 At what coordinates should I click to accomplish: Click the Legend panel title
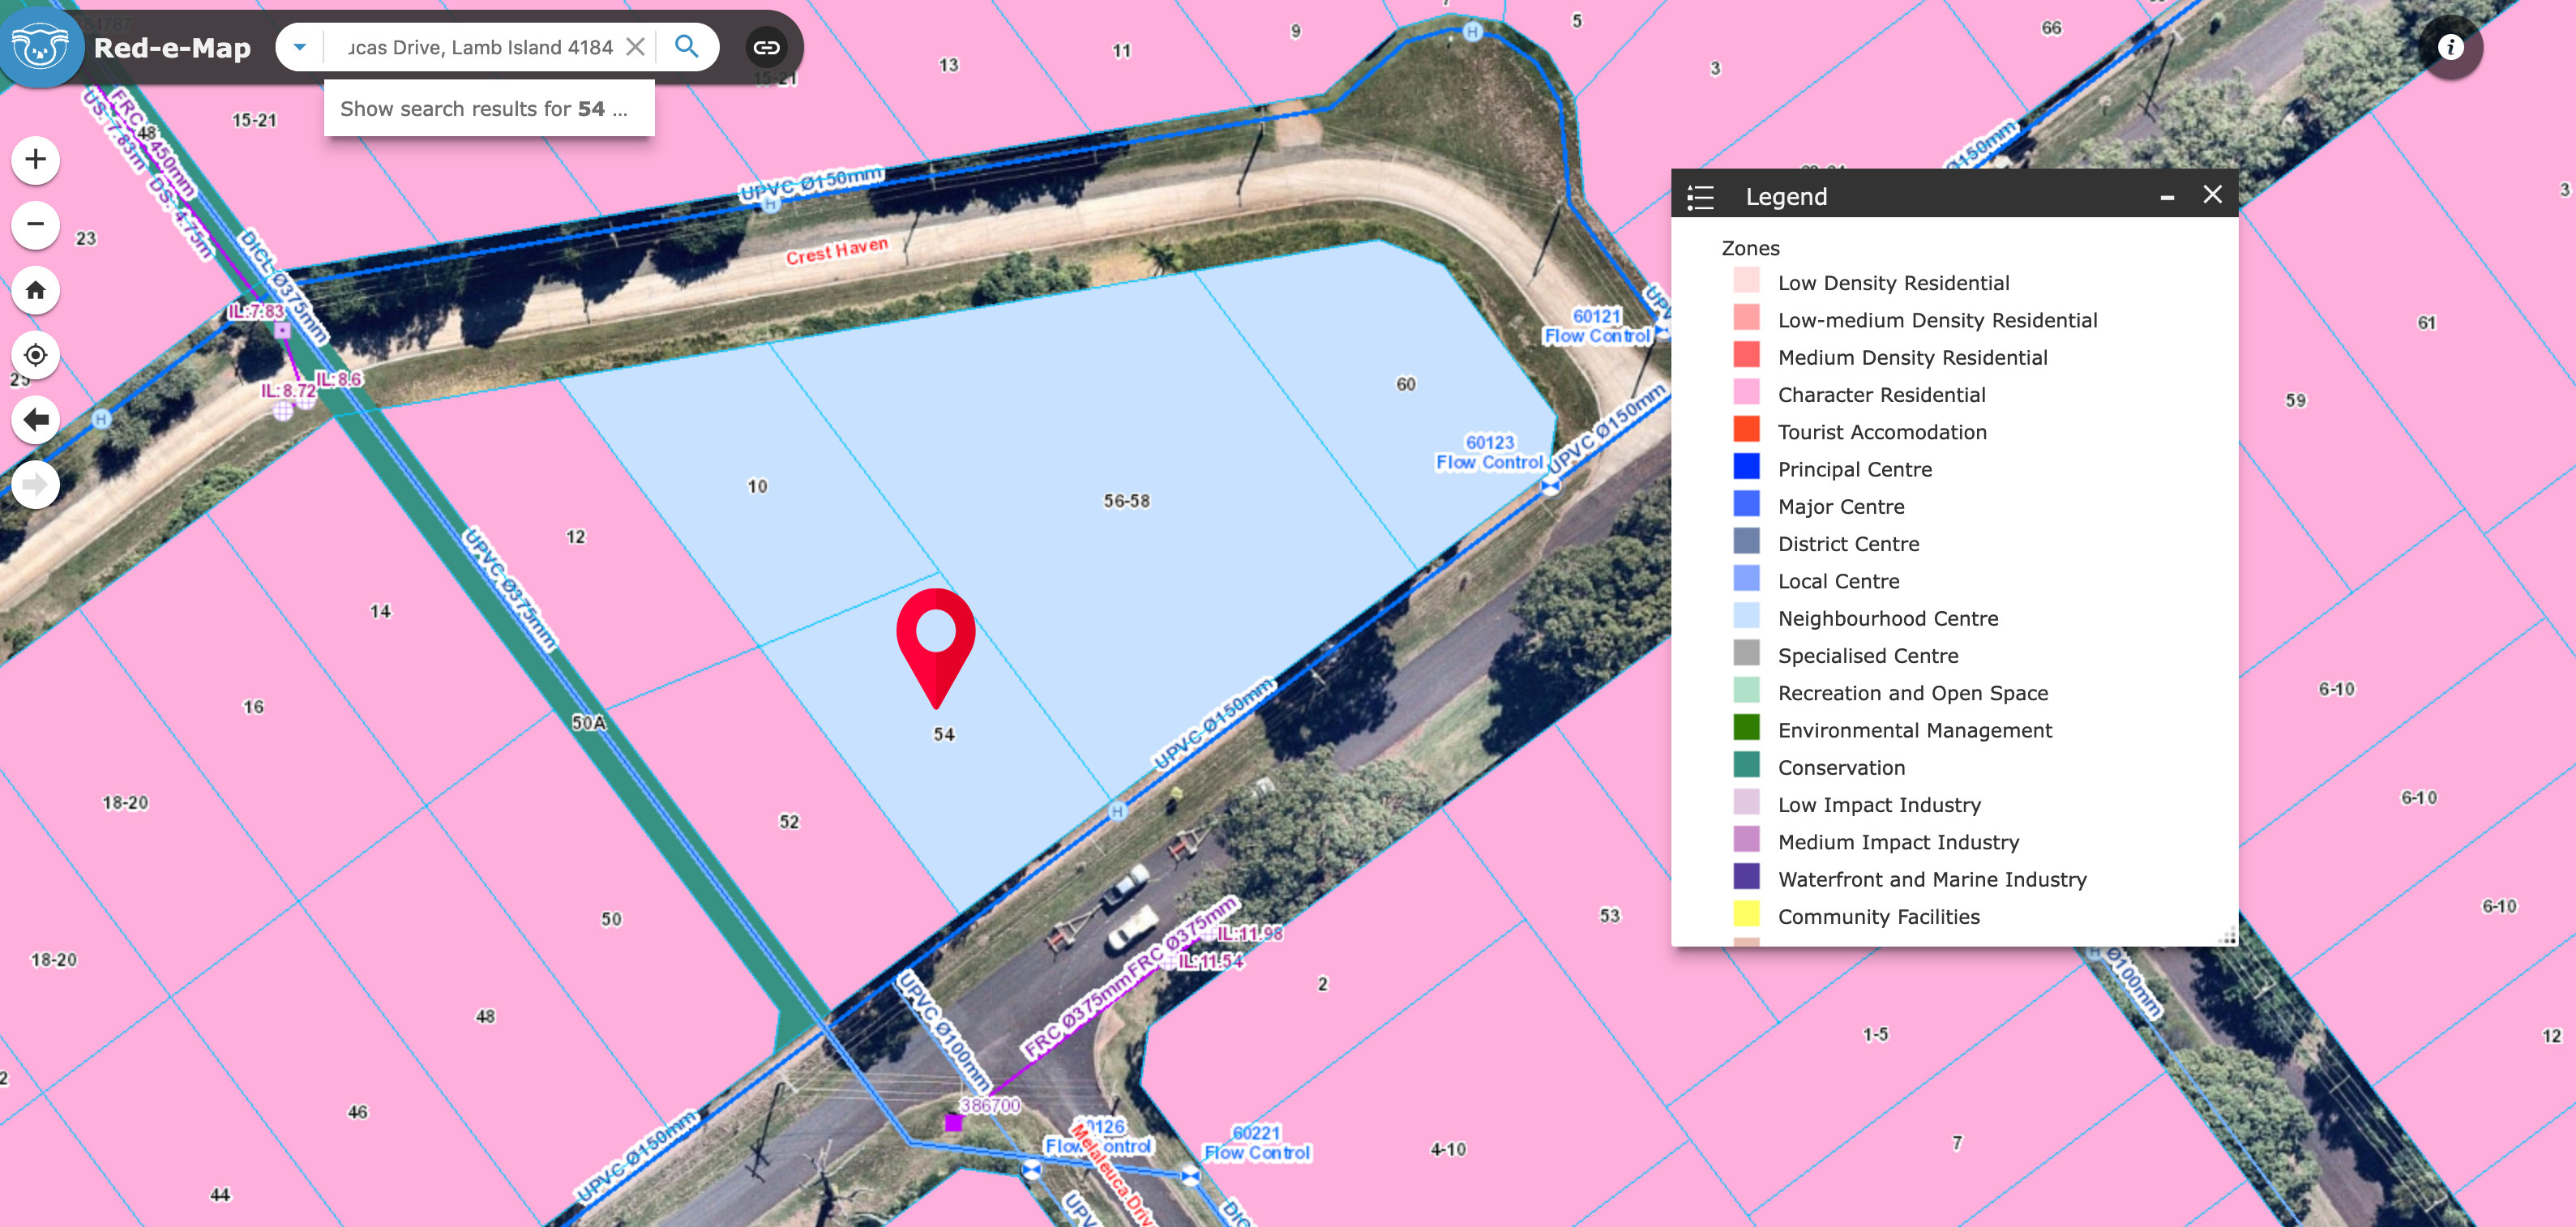point(1786,197)
